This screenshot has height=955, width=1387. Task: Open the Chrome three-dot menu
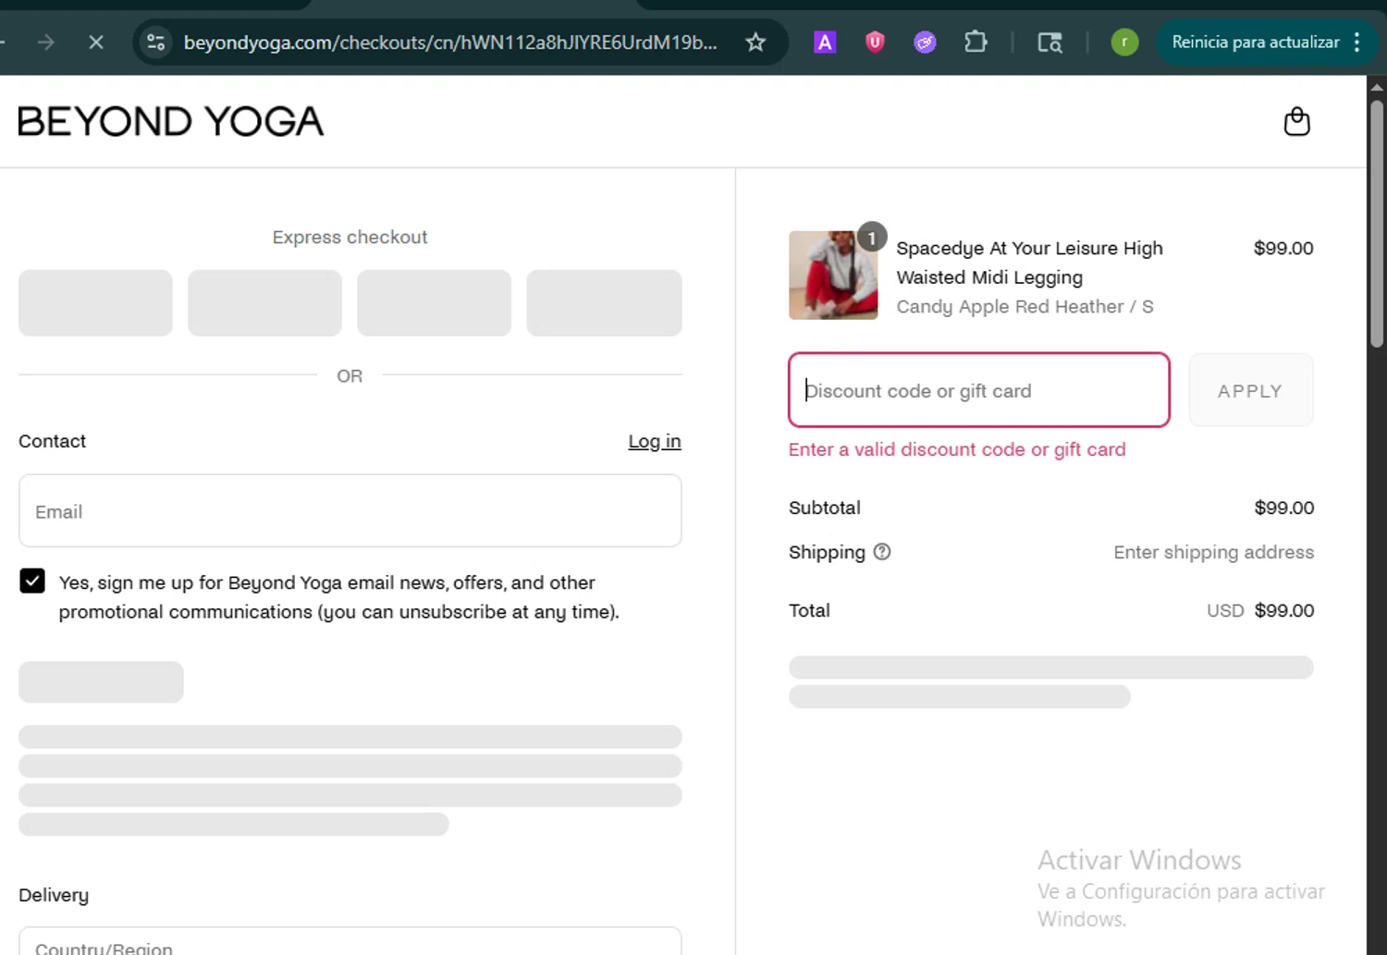pos(1356,42)
